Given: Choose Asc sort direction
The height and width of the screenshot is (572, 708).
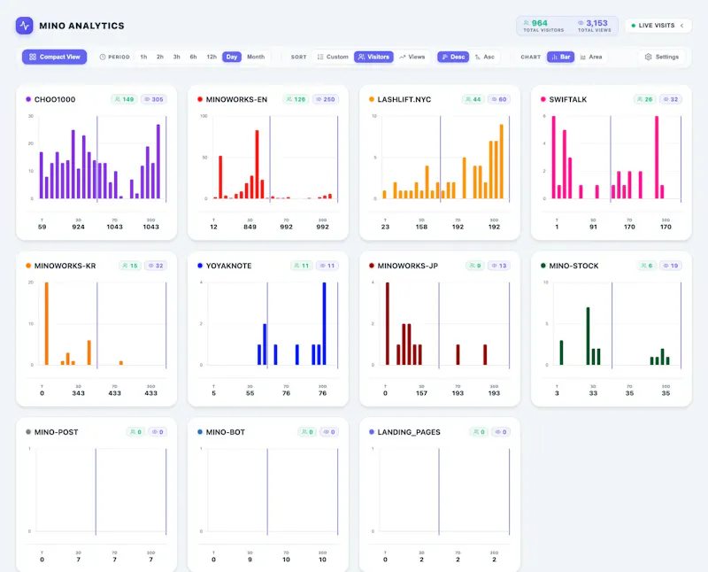Looking at the screenshot, I should coord(484,57).
